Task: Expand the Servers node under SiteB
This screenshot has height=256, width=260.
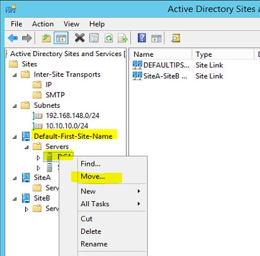Action: coord(26,209)
